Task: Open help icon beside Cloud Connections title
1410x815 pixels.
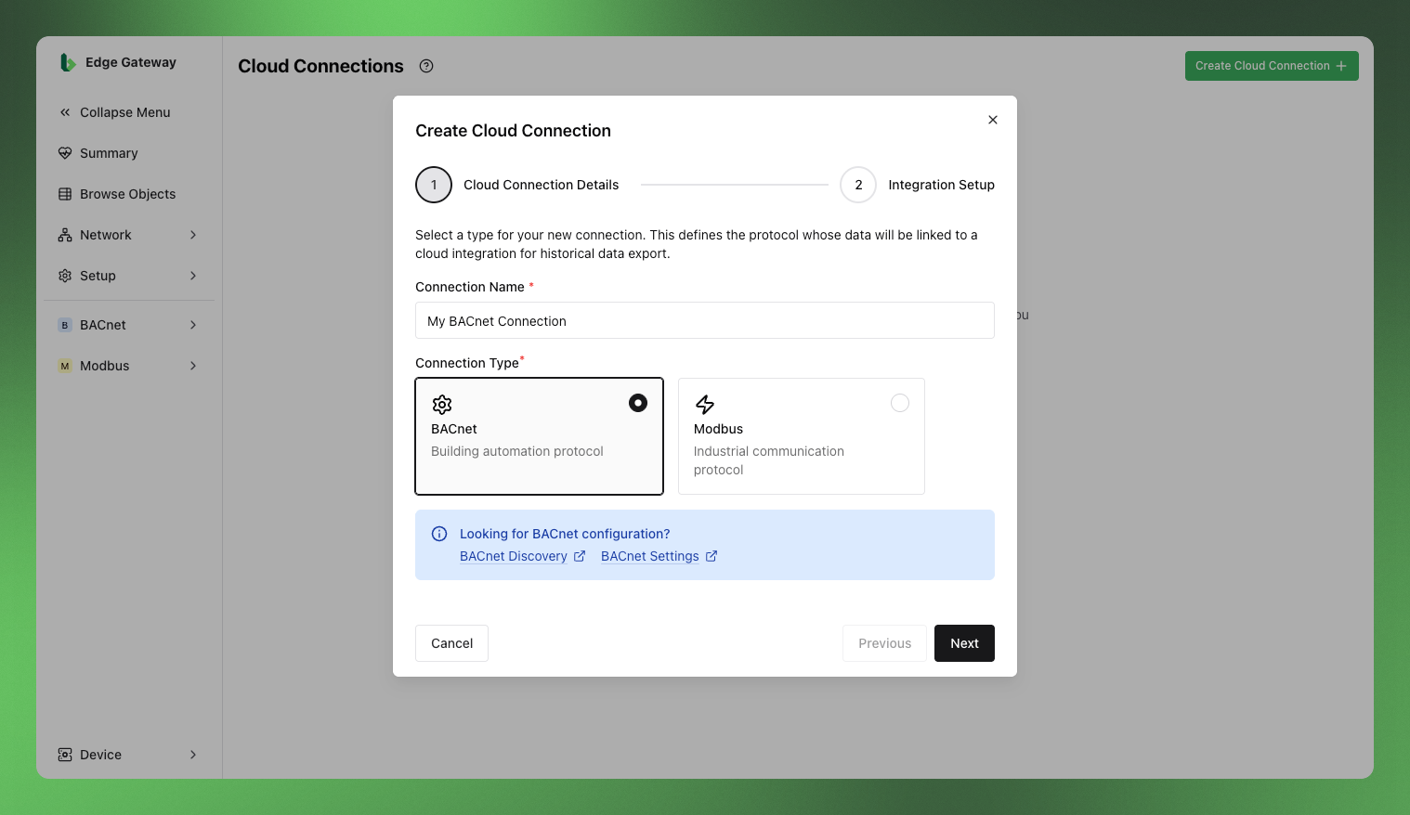Action: pos(426,66)
